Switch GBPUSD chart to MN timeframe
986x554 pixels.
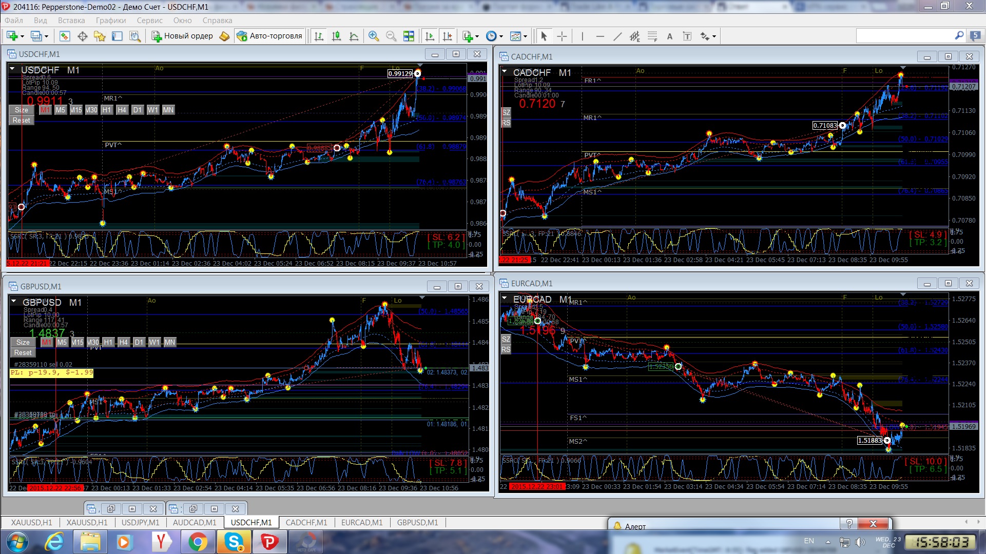(x=170, y=342)
